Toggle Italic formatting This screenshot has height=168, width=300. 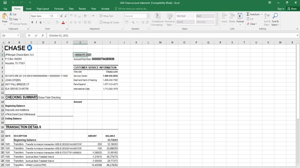point(37,23)
